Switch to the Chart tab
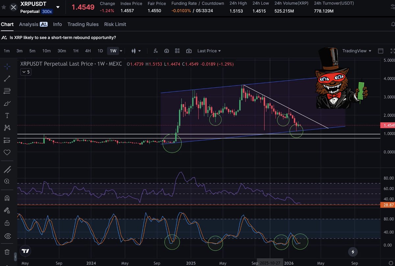The image size is (395, 266). 7,24
